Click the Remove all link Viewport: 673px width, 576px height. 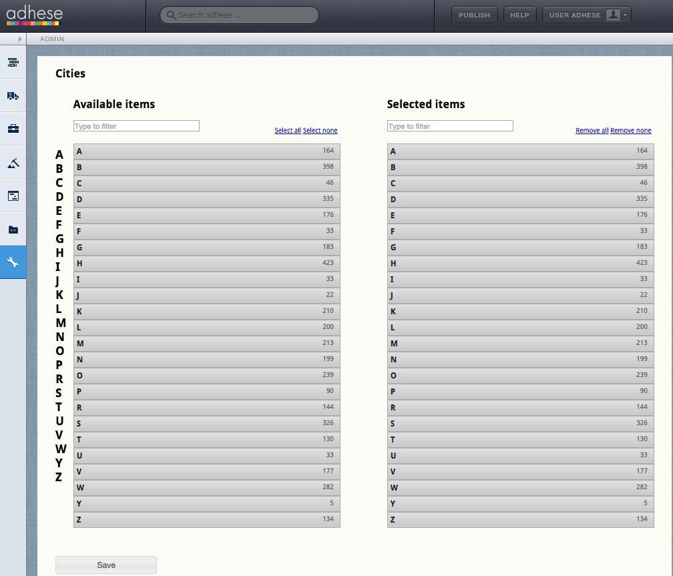click(592, 131)
